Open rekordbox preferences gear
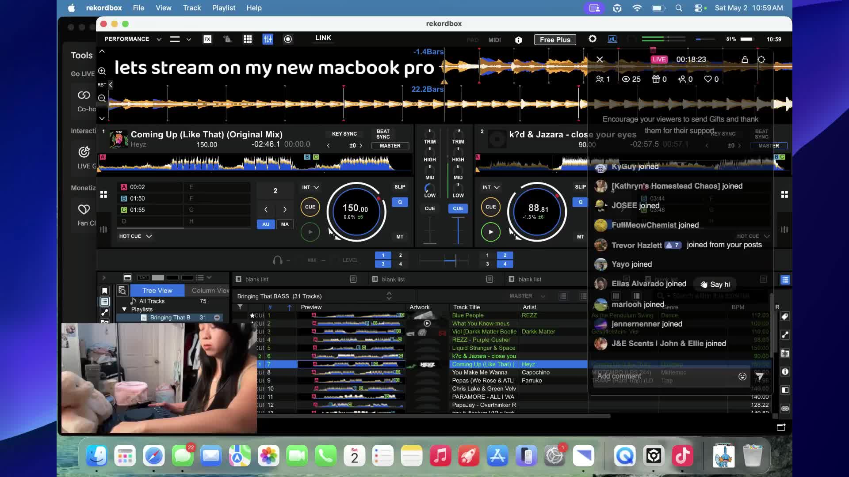 click(593, 39)
